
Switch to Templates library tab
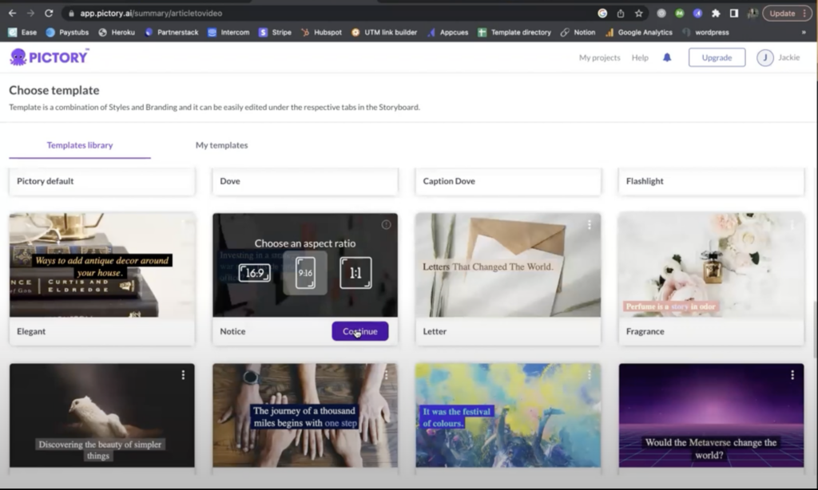tap(80, 145)
